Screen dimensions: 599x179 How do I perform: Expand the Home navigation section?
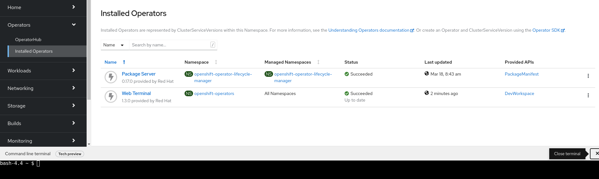point(43,7)
